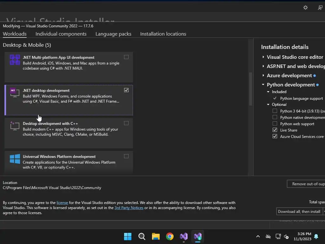Open the notification bell
The image size is (325, 244).
316,236
